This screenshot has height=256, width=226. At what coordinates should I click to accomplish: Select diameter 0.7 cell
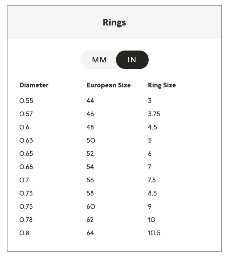tap(24, 180)
